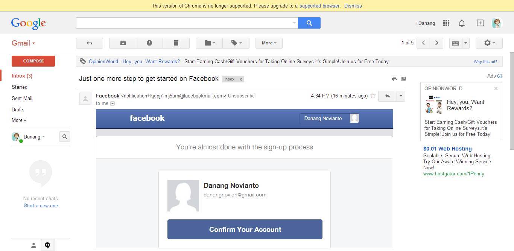Open $0.01 Web Hosting ad
This screenshot has width=514, height=251.
(447, 149)
